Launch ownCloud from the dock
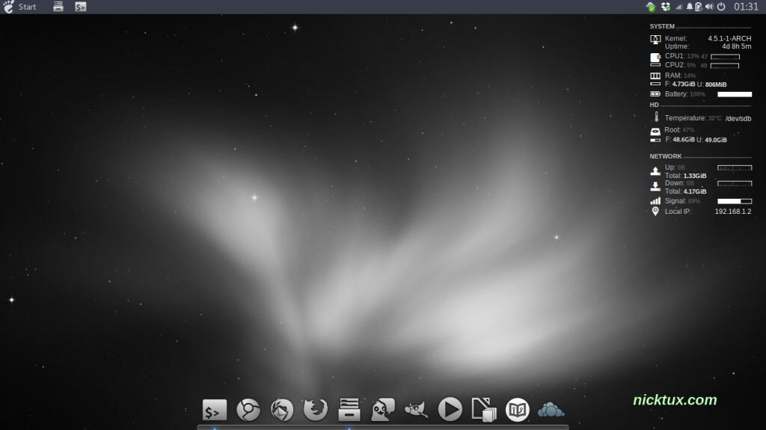766x430 pixels. pos(551,410)
